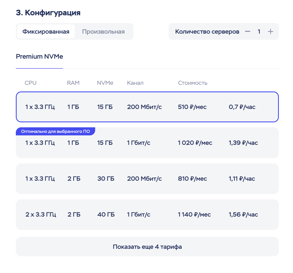293x273 pixels.
Task: Click the 0,7 ₽/час hourly price label
Action: (242, 107)
